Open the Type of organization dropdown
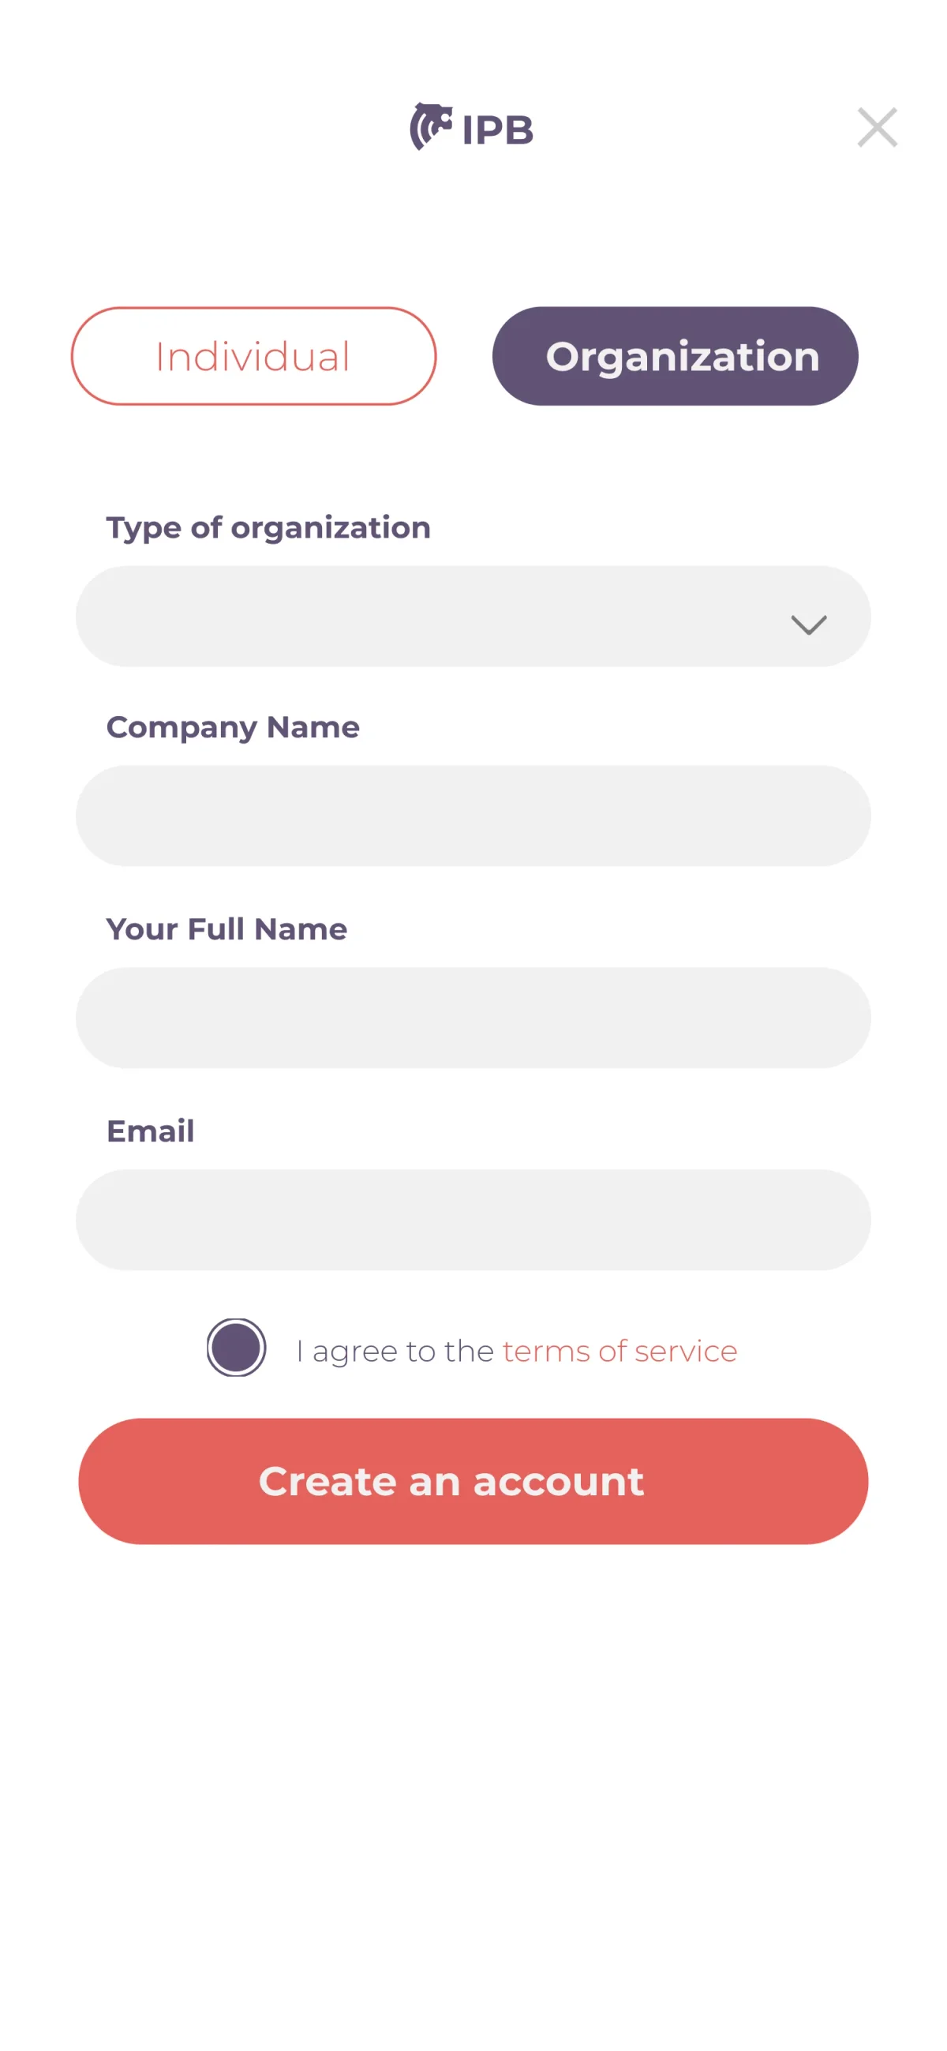The image size is (947, 2051). click(x=473, y=617)
